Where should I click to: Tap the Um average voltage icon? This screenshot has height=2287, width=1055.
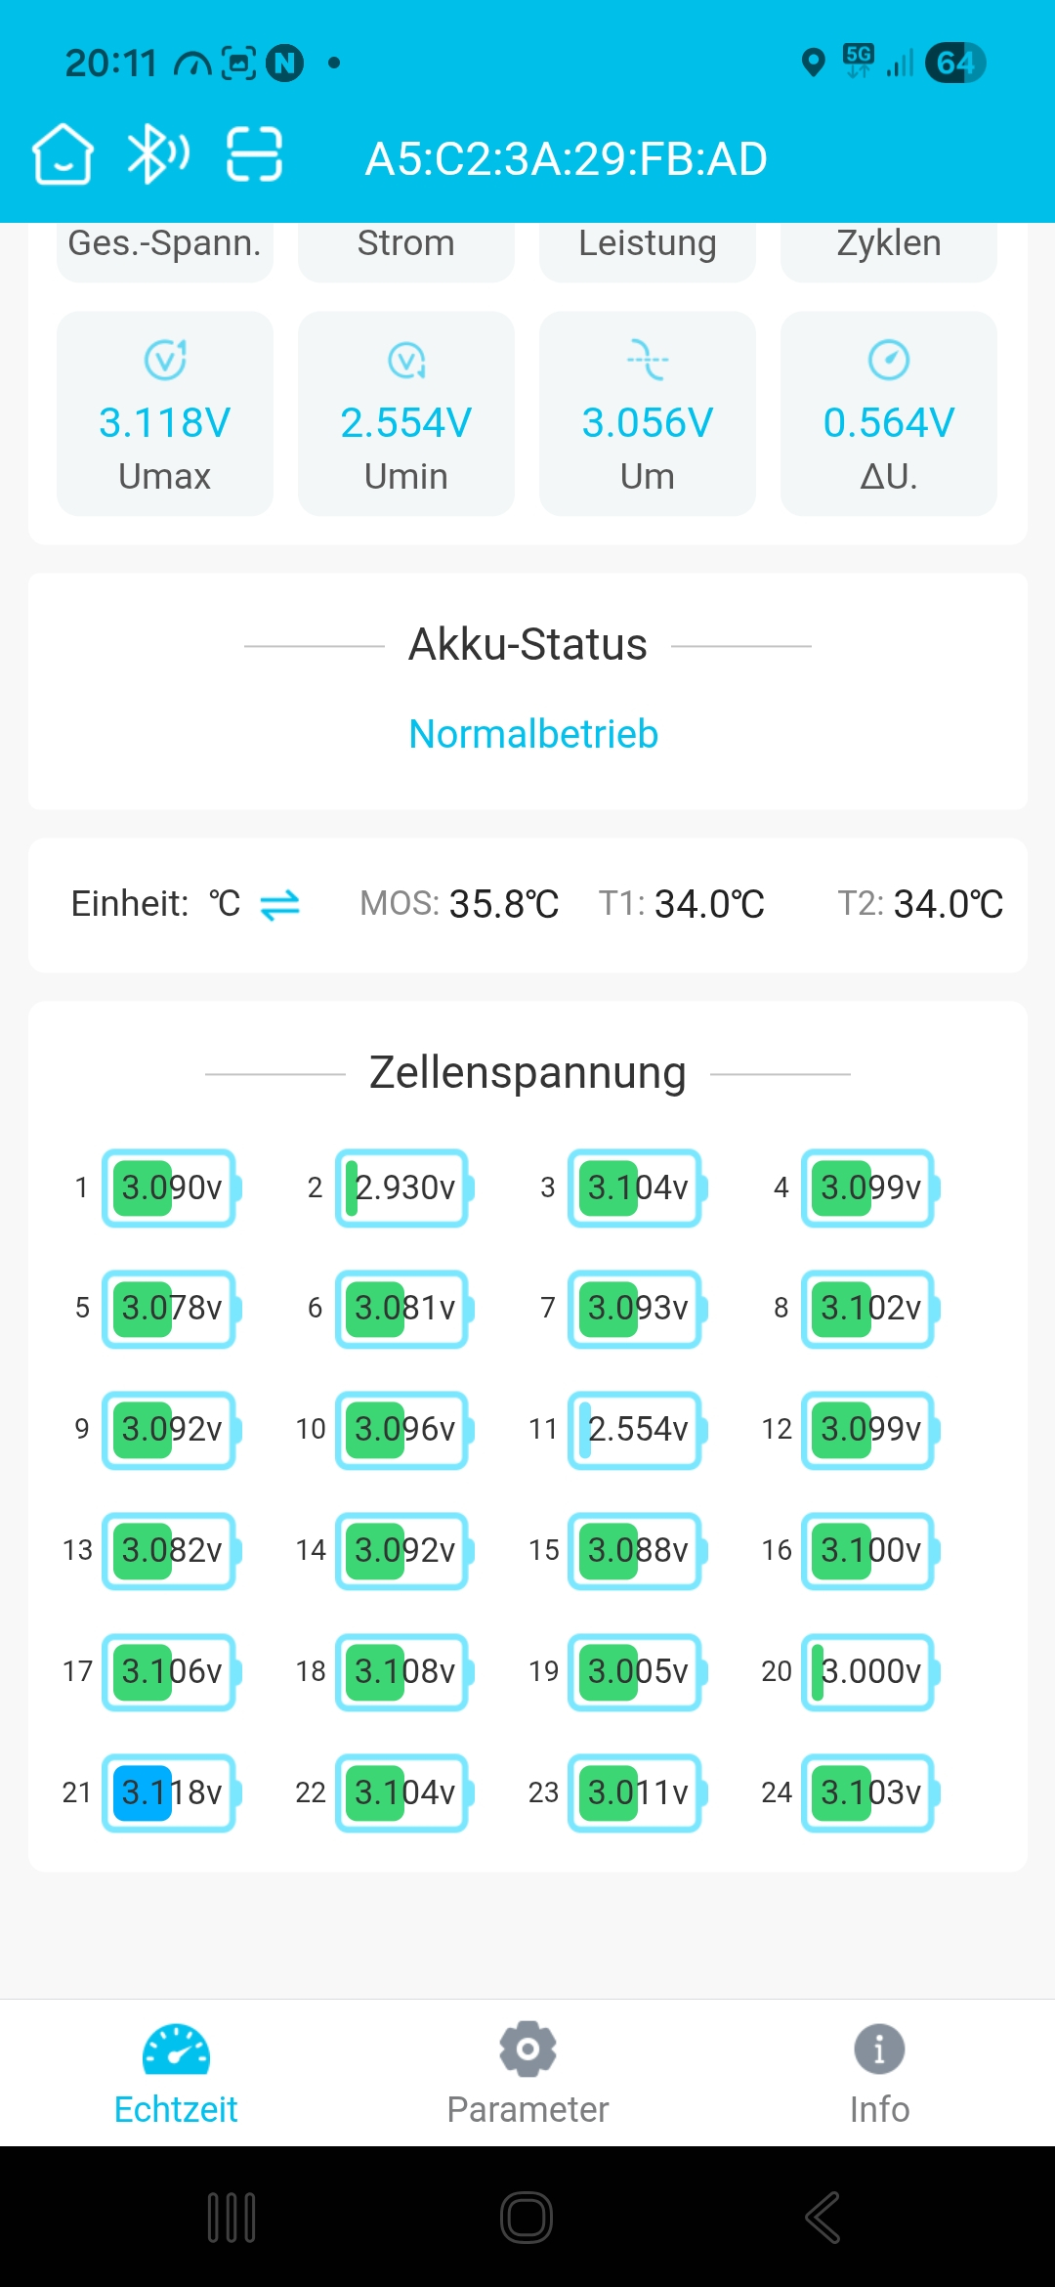647,361
